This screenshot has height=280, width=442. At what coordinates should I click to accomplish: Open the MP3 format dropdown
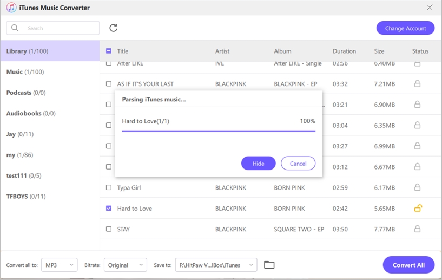click(59, 265)
